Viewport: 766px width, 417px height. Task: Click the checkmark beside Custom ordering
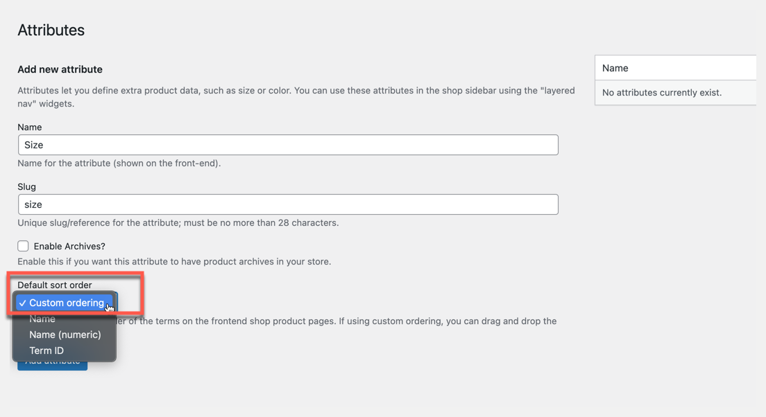(23, 303)
